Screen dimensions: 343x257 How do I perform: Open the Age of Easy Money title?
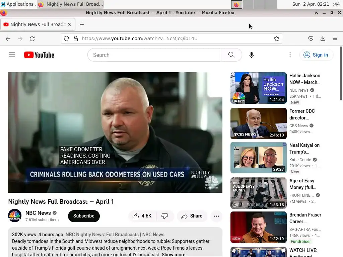click(302, 184)
